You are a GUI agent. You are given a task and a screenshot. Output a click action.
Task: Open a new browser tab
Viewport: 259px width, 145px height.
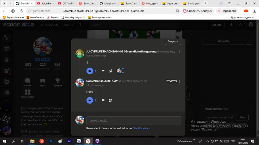point(205,3)
